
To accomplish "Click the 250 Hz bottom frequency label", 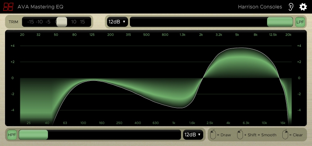I will [x=119, y=123].
